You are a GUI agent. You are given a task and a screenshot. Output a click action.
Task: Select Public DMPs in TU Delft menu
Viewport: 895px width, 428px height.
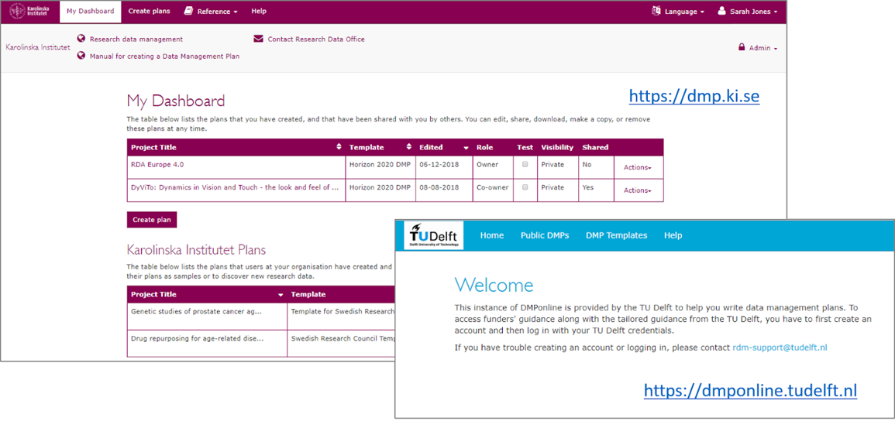(x=544, y=235)
